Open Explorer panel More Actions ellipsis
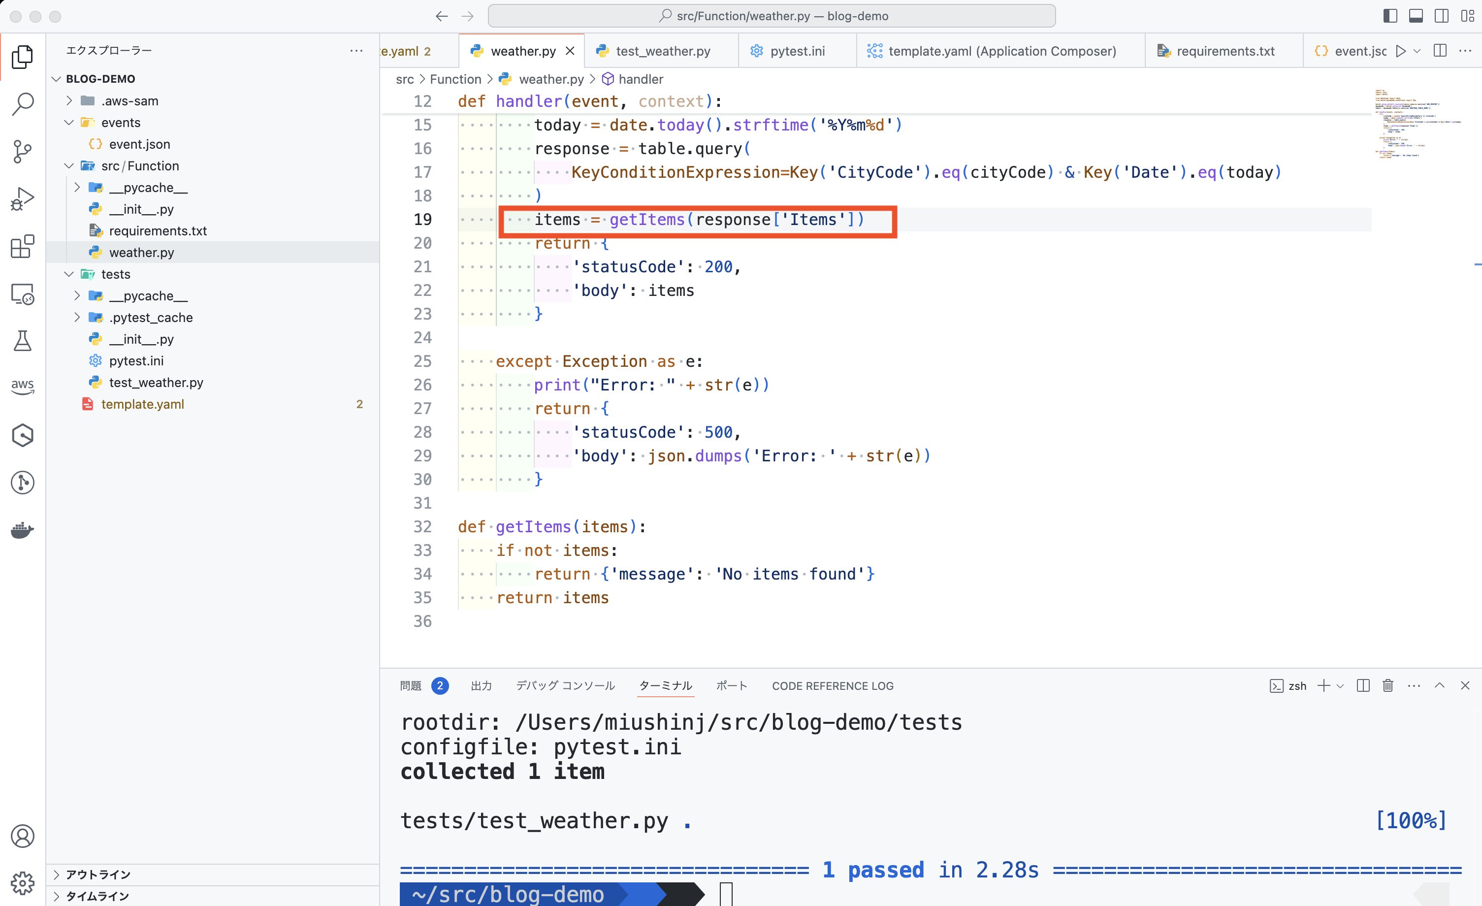Viewport: 1482px width, 906px height. pos(356,51)
